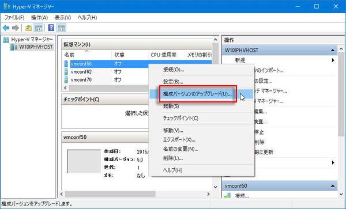
Task: Click the Hyper-V Manager title bar icon
Action: pyautogui.click(x=6, y=6)
